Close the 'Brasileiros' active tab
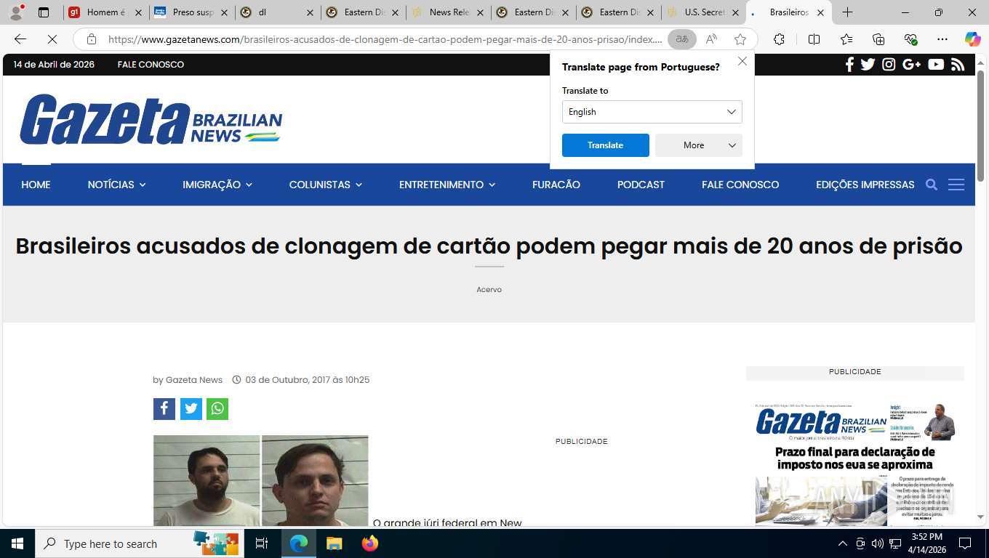The image size is (989, 558). [x=820, y=12]
